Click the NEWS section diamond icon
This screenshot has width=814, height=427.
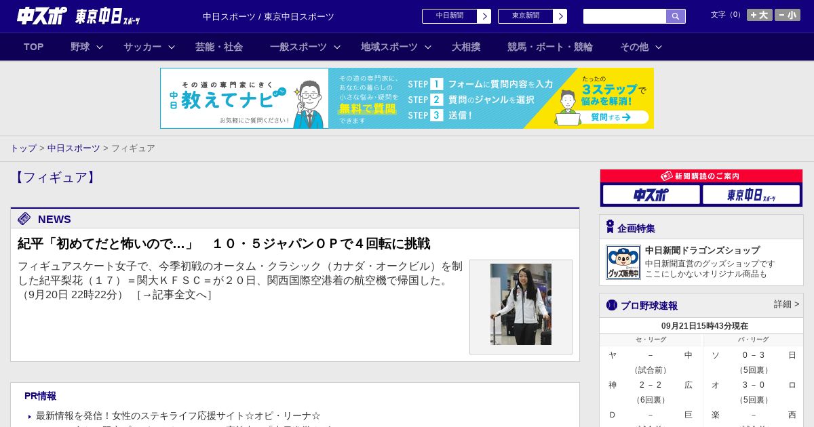(x=24, y=218)
